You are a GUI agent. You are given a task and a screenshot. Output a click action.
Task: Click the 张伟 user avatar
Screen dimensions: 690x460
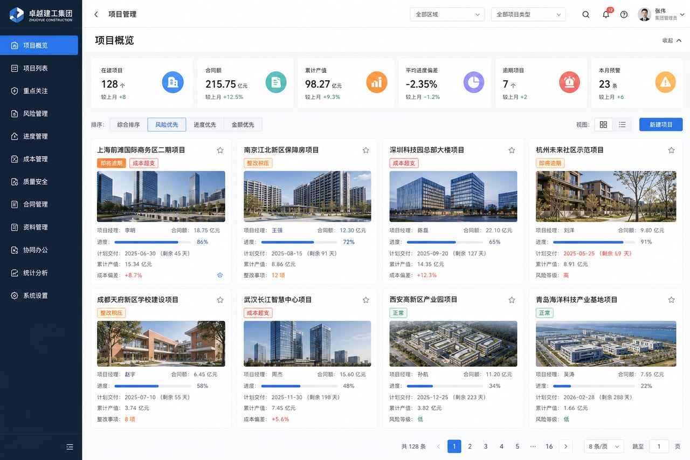click(644, 15)
